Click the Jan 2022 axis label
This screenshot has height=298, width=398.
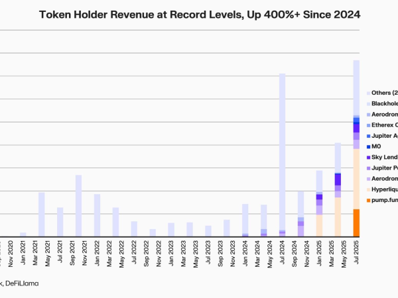tap(98, 253)
